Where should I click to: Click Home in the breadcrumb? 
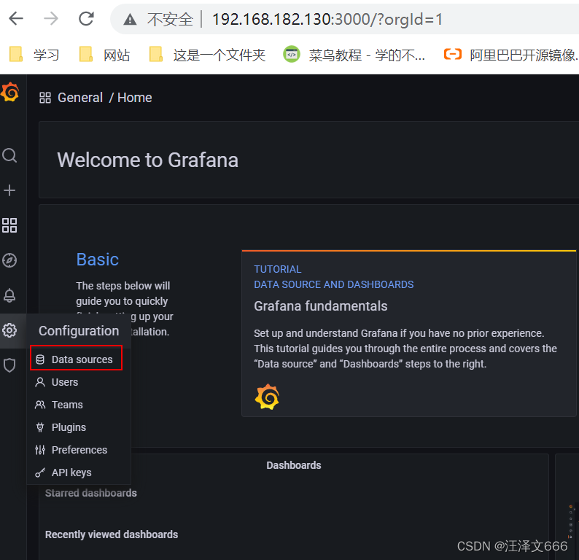click(x=135, y=98)
